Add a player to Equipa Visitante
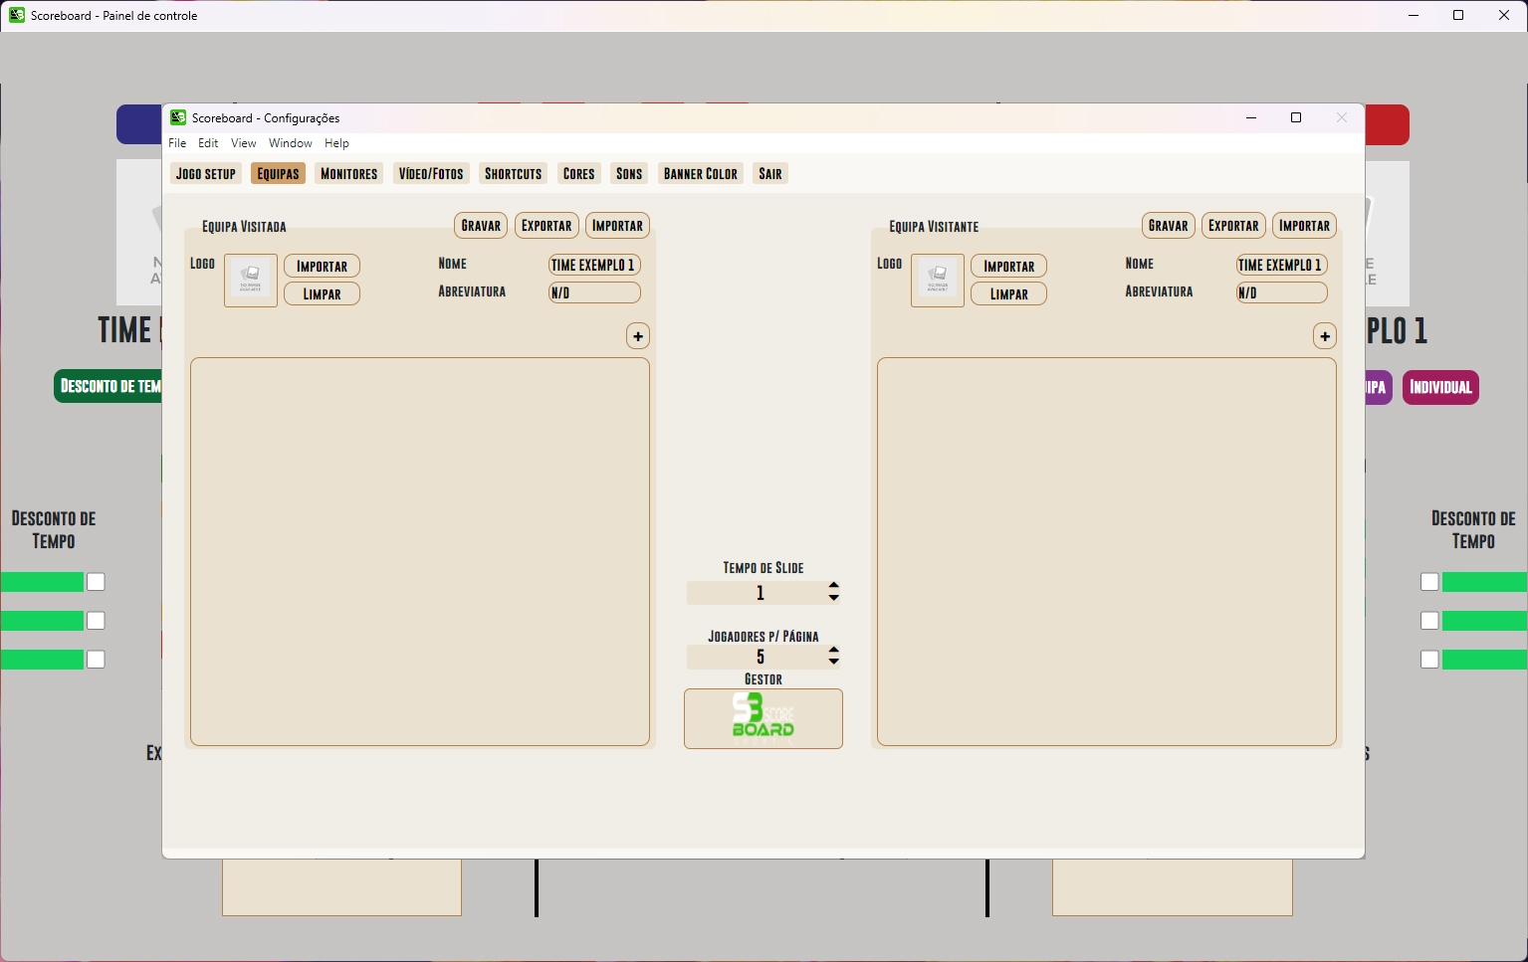The width and height of the screenshot is (1528, 962). coord(1325,336)
